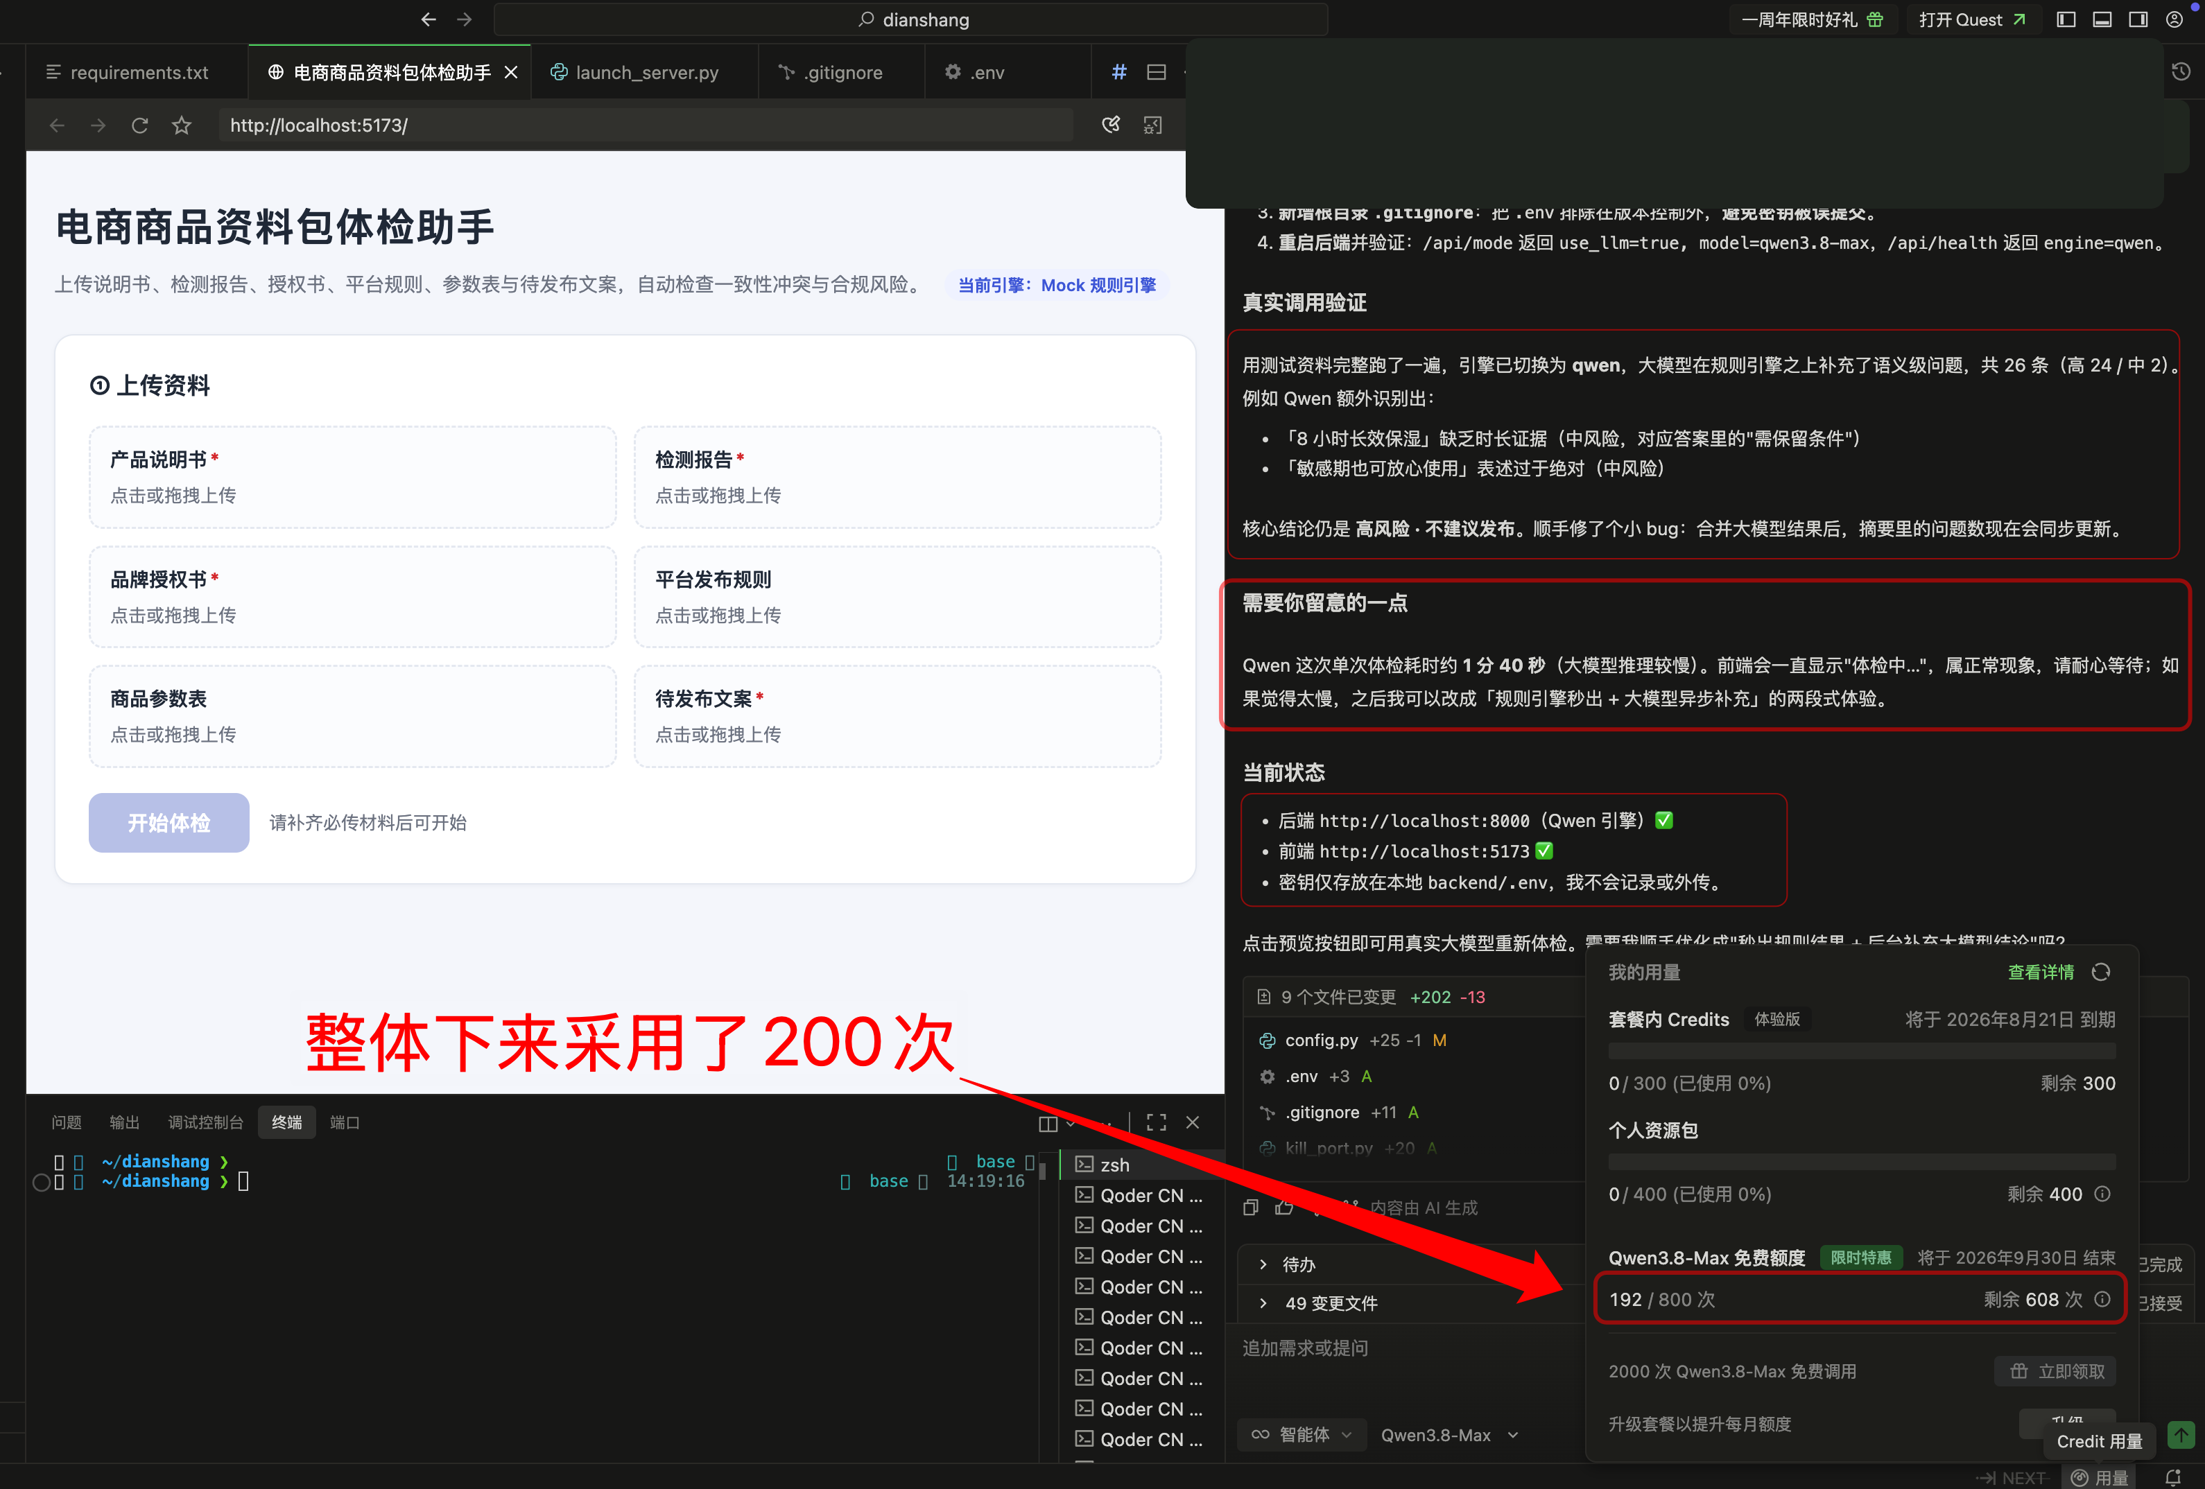This screenshot has width=2205, height=1489.
Task: Open the 智能体 mode dropdown
Action: (1301, 1435)
